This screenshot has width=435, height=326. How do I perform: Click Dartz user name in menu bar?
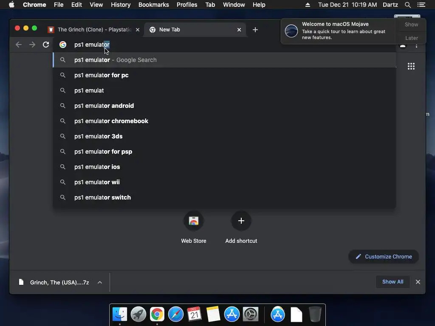click(x=390, y=5)
